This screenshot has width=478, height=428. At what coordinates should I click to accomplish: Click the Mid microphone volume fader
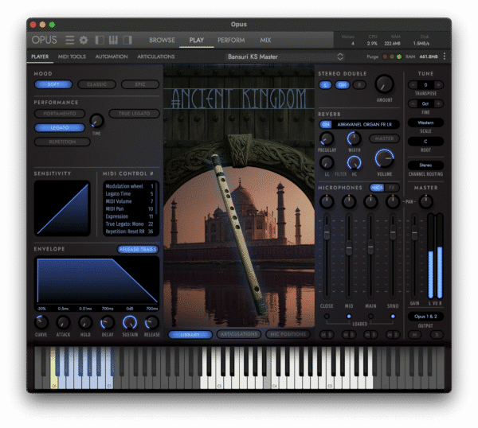349,247
